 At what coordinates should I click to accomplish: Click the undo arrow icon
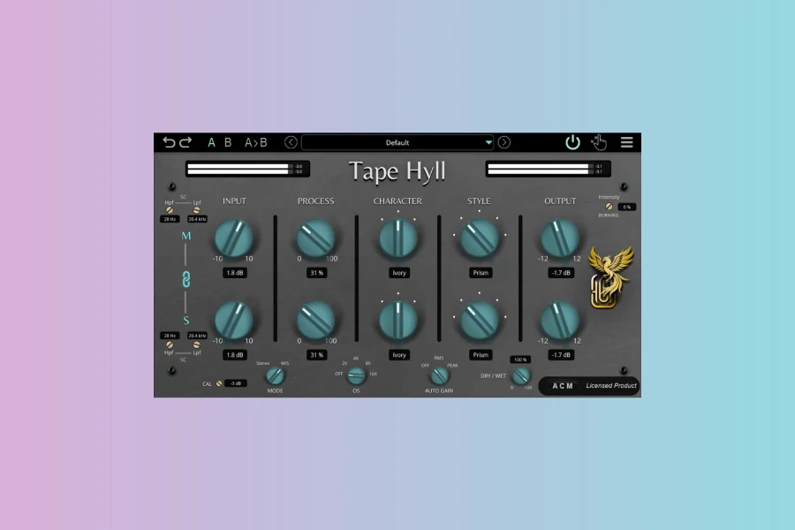[169, 142]
